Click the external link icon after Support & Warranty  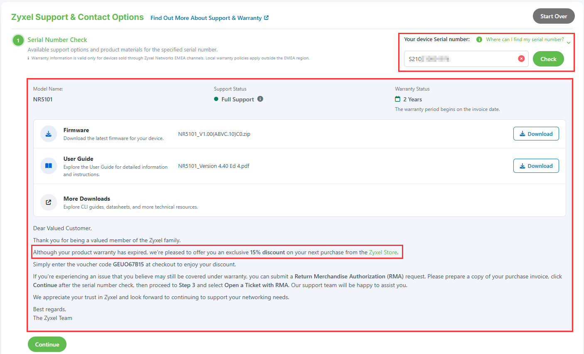pos(266,18)
